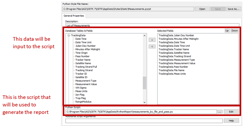Click the scroll down arrow of fields tree
Viewport: 244px width, 126px height.
point(145,102)
